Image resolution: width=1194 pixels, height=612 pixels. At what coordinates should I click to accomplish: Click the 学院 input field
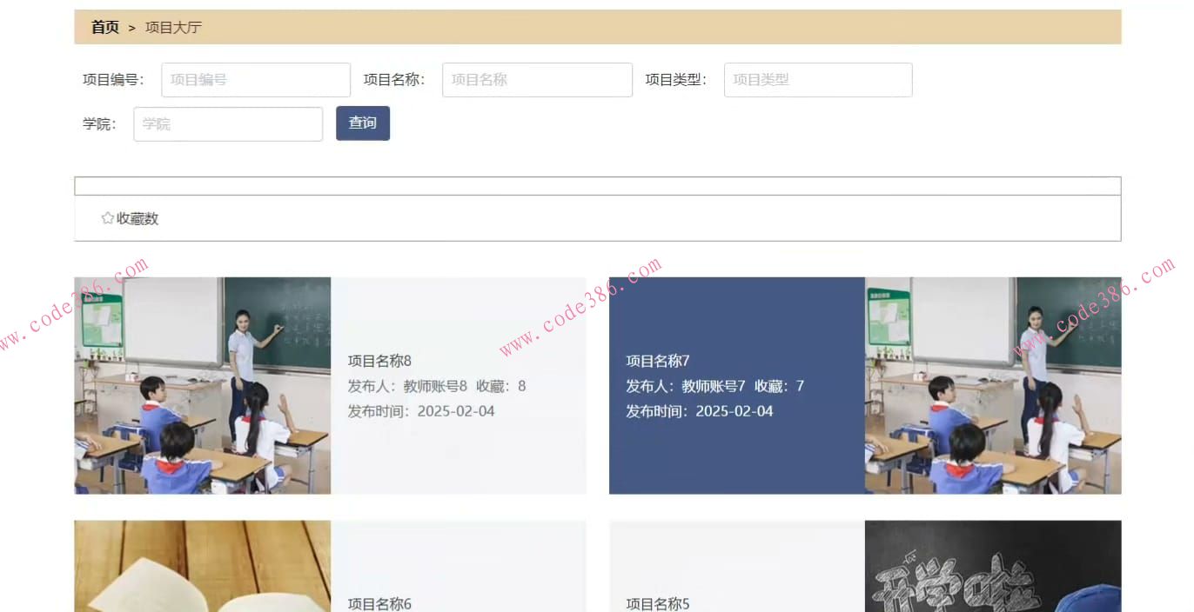(x=227, y=123)
